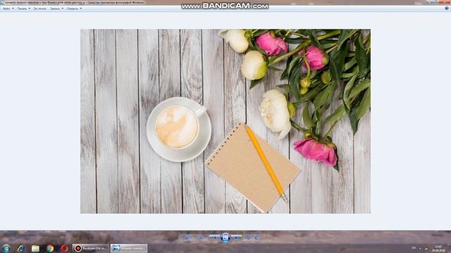Delete the photo with the red X
The width and height of the screenshot is (451, 253).
pyautogui.click(x=267, y=238)
